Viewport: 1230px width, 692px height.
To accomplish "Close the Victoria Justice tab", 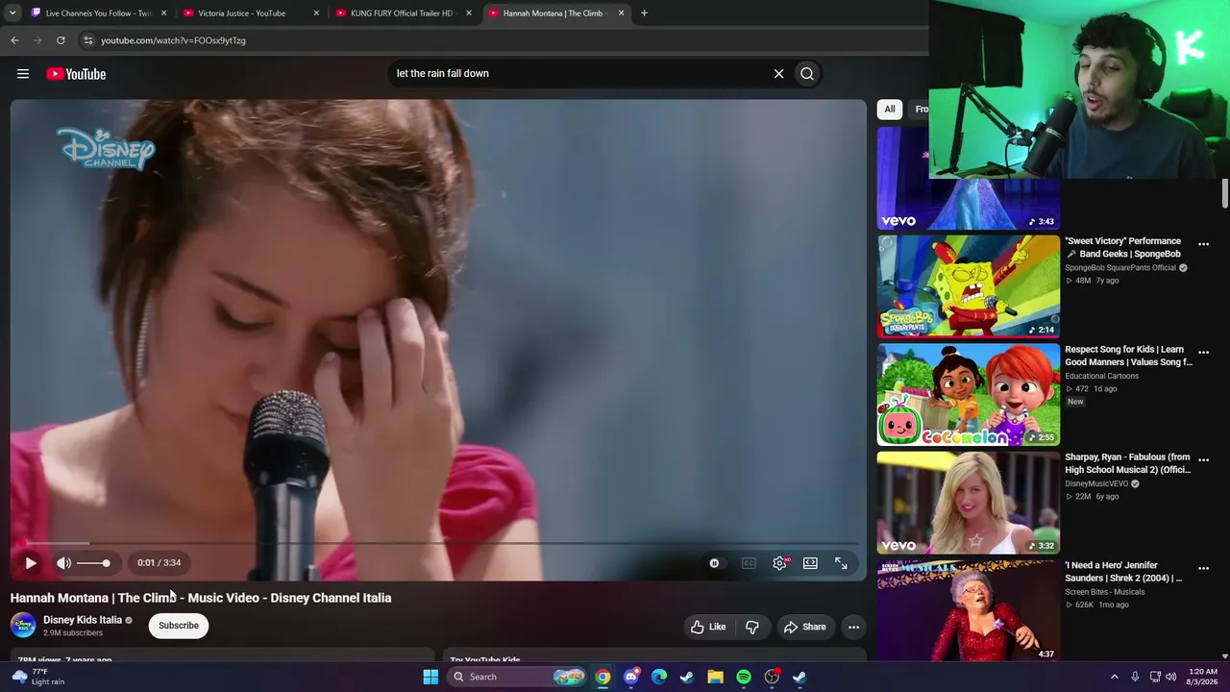I will point(316,13).
